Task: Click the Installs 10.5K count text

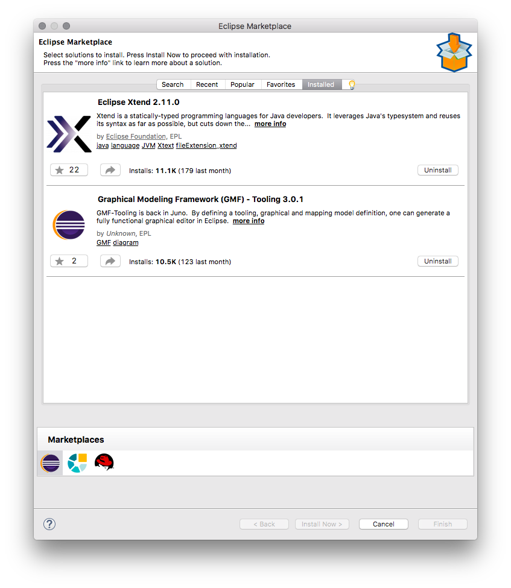Action: coord(180,262)
